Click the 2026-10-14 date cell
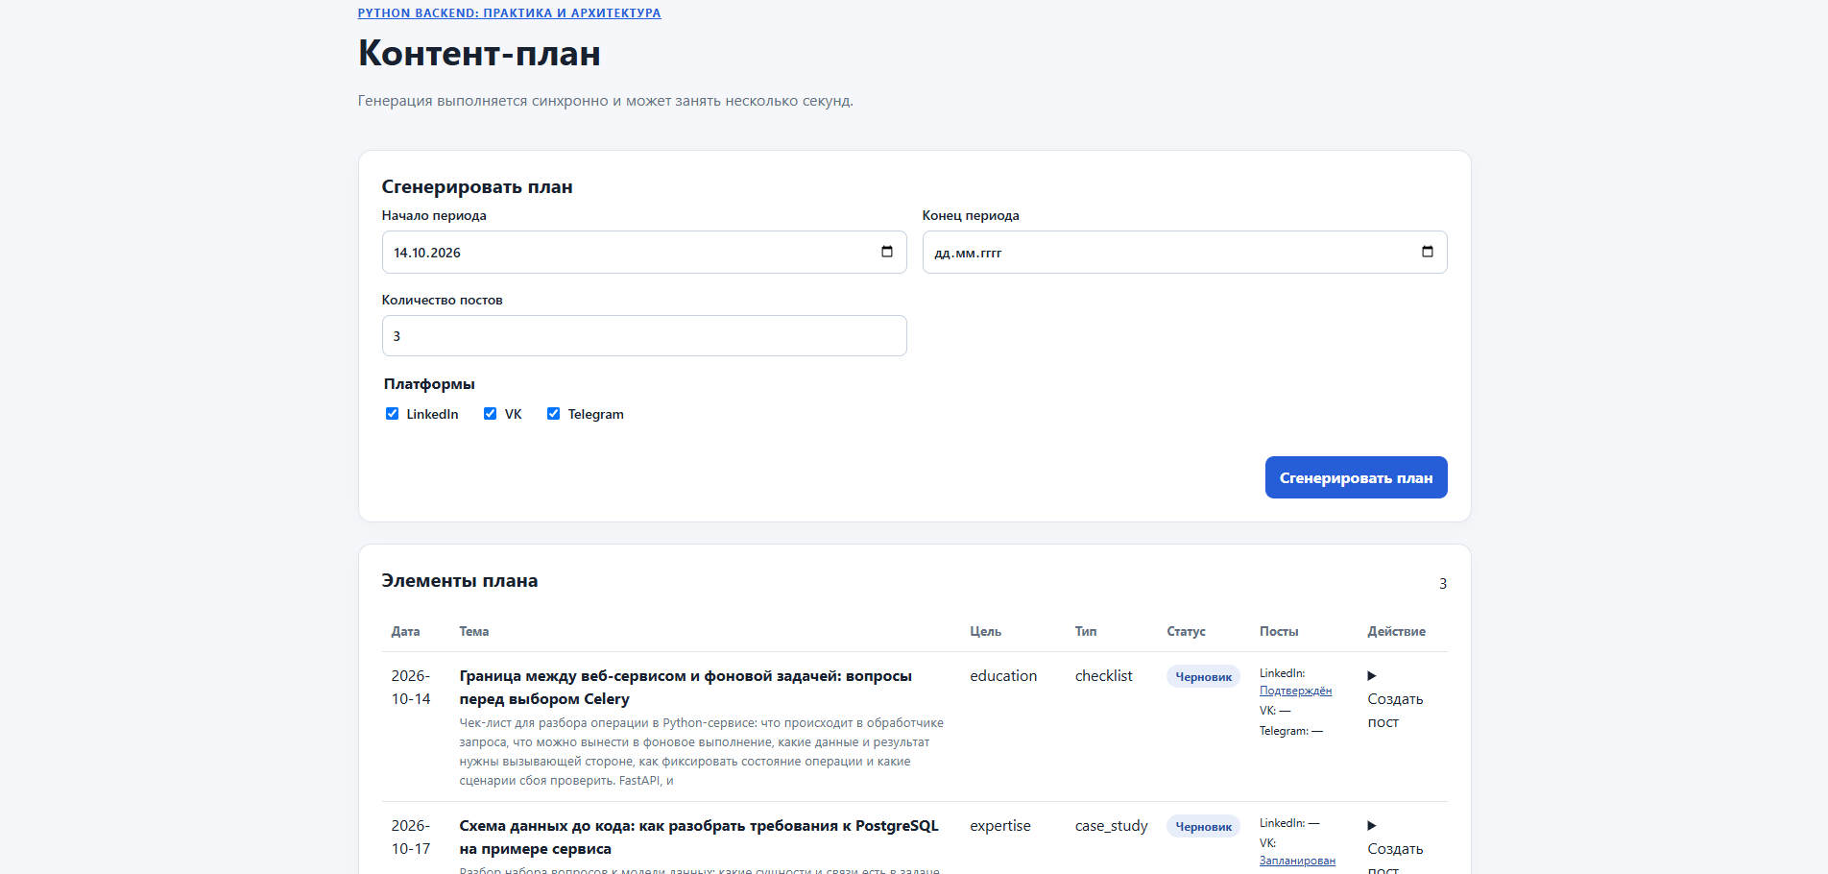Screen dimensions: 1828x874 click(x=411, y=688)
